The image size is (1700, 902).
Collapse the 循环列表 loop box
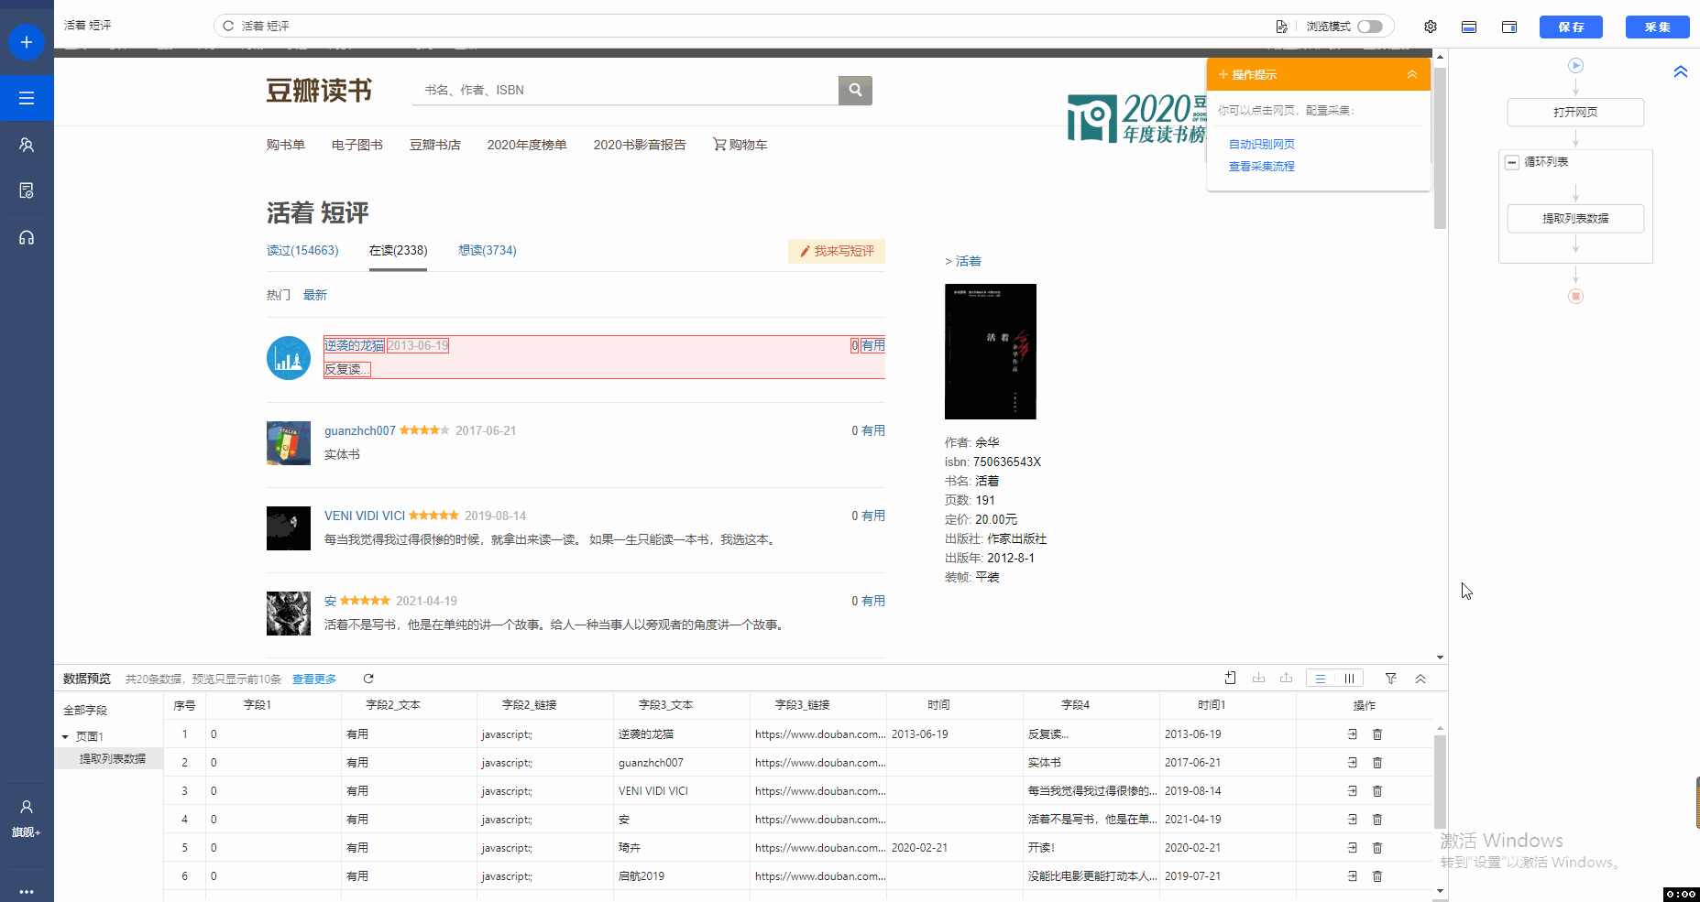(1512, 162)
